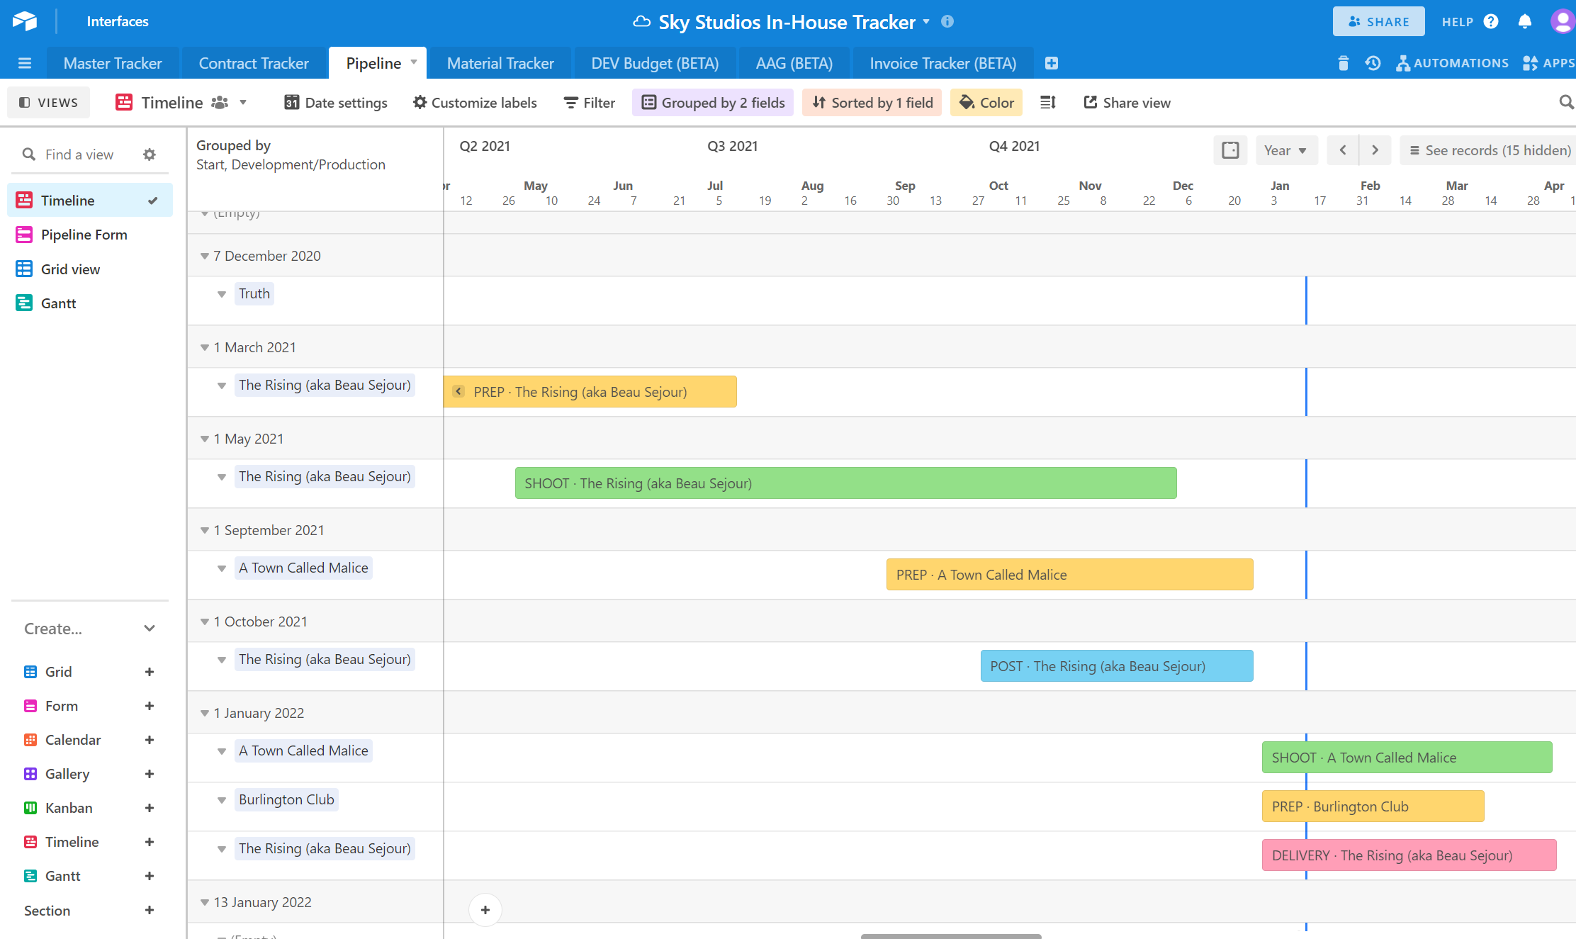Add a new Kanban view

coord(149,808)
